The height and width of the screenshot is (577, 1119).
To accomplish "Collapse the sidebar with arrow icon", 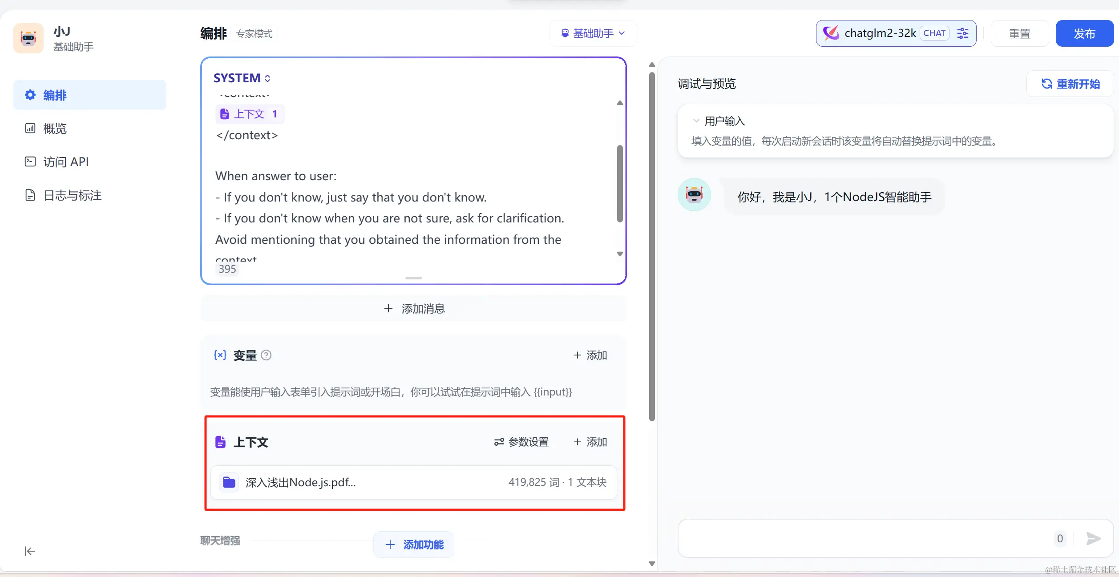I will click(29, 551).
